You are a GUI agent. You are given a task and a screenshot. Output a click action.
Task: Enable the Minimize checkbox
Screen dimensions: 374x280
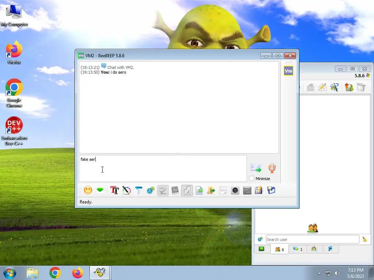[x=251, y=178]
